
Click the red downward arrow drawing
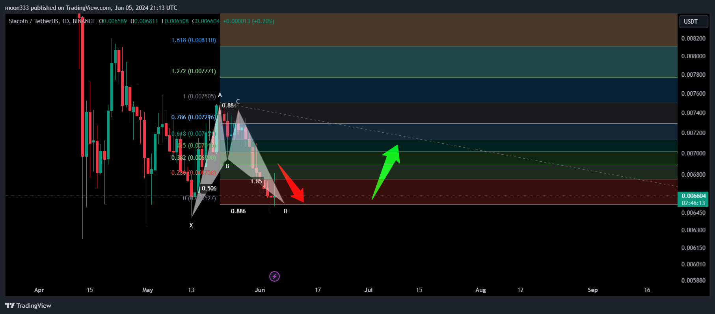[x=292, y=184]
